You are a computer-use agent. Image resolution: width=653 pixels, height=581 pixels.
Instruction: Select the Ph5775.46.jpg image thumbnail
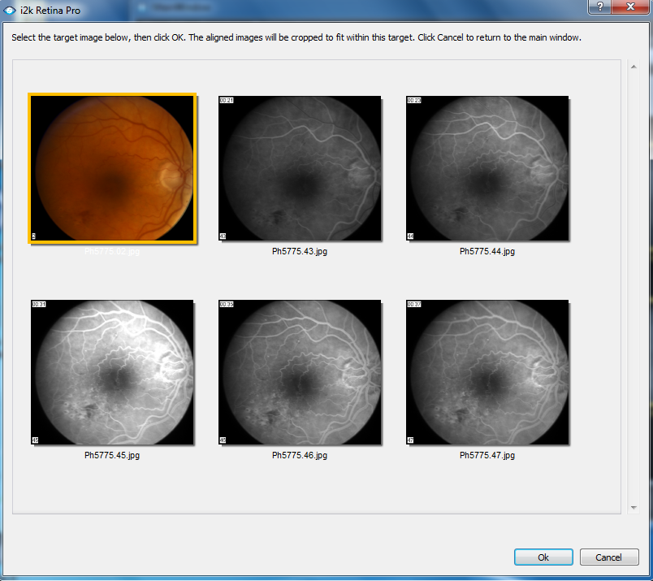[300, 372]
